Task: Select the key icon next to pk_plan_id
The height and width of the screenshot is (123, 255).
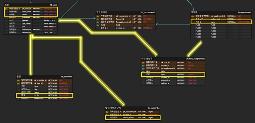Action: point(143,63)
